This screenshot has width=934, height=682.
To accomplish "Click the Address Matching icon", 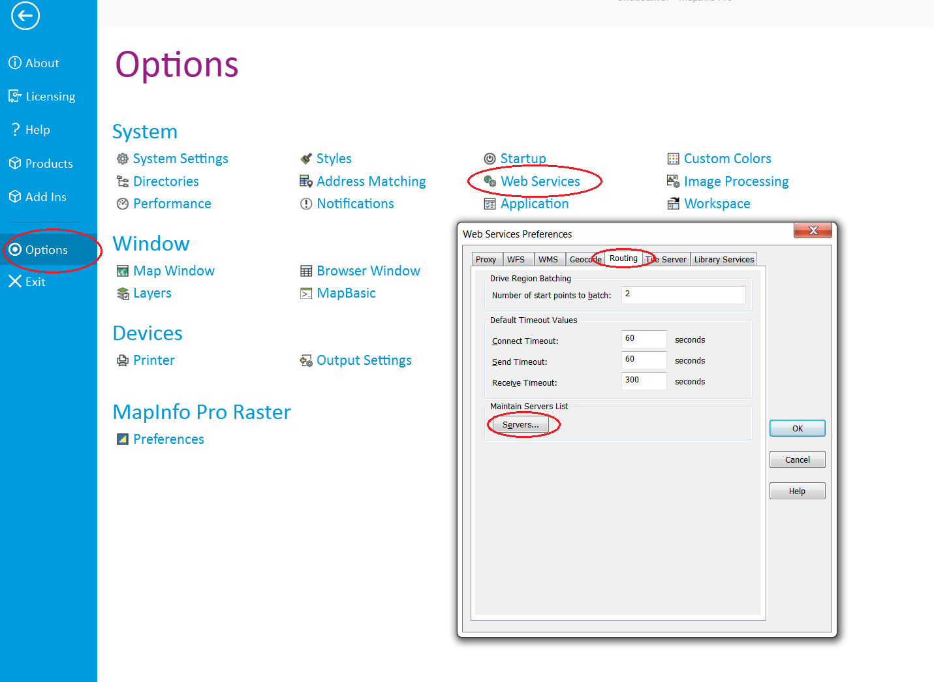I will (x=306, y=181).
